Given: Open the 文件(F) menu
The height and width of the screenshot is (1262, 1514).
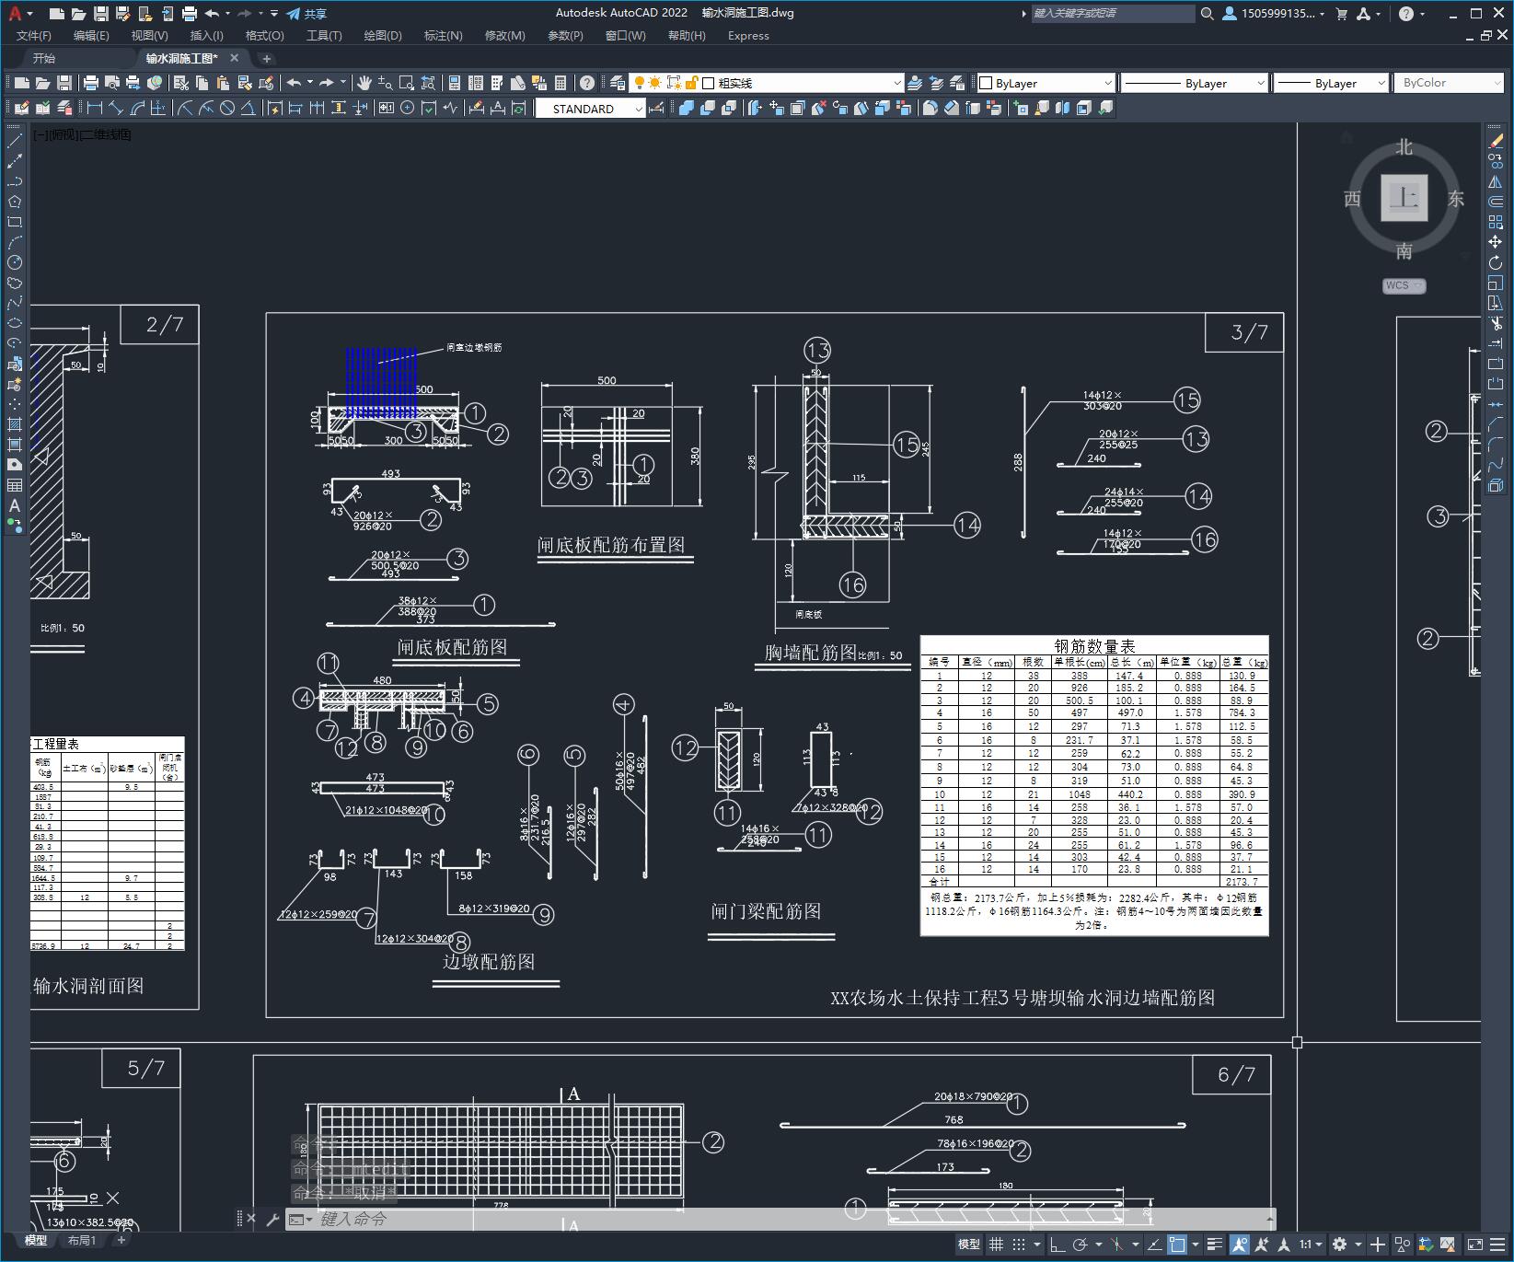Looking at the screenshot, I should point(34,36).
